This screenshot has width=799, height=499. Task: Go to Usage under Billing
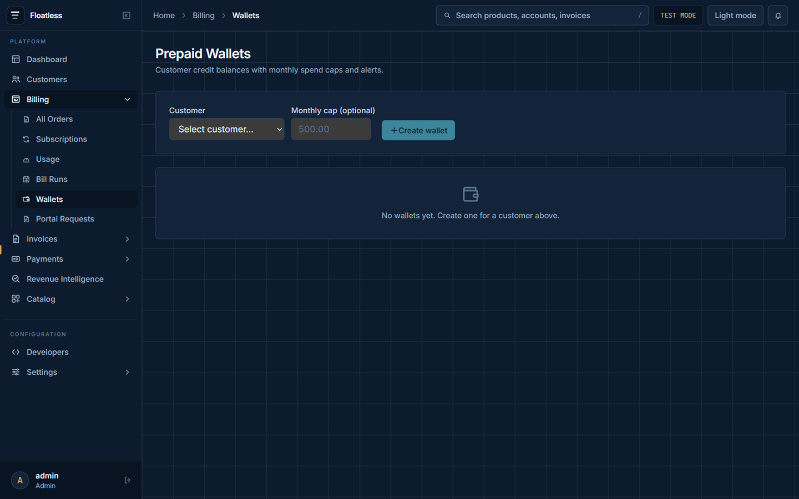click(x=77, y=159)
